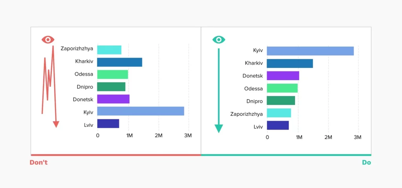
Task: Click the green eye icon
Action: (219, 40)
